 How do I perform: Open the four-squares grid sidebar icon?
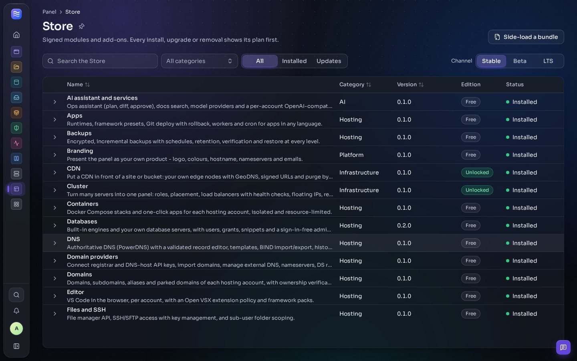coord(16,204)
